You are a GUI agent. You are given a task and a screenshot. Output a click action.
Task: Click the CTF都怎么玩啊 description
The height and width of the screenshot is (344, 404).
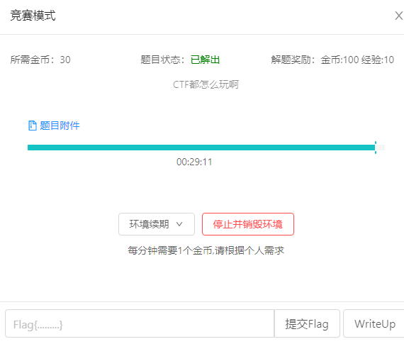point(206,84)
